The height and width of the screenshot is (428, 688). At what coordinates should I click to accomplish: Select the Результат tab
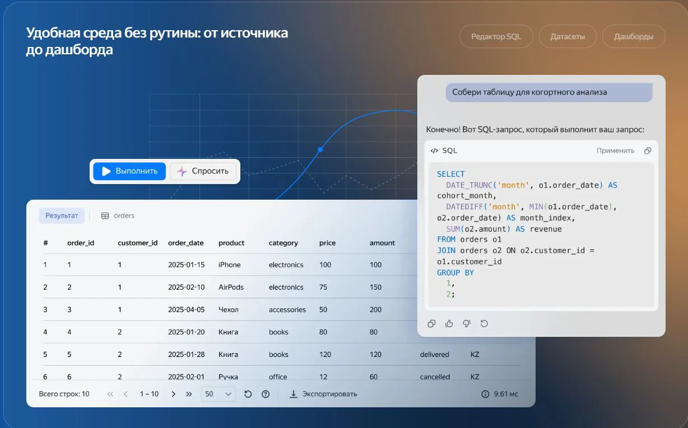tap(62, 215)
